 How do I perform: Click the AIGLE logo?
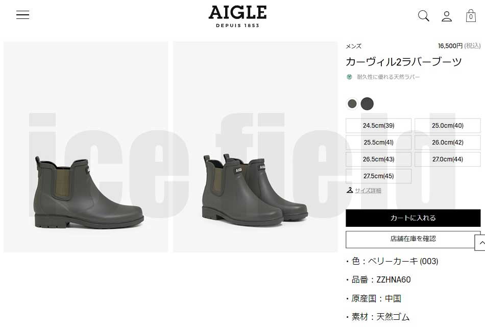[237, 16]
